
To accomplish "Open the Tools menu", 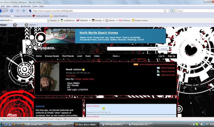I will click(x=35, y=6).
